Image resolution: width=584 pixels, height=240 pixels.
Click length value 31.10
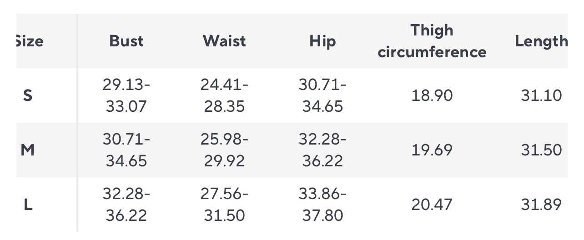(541, 96)
